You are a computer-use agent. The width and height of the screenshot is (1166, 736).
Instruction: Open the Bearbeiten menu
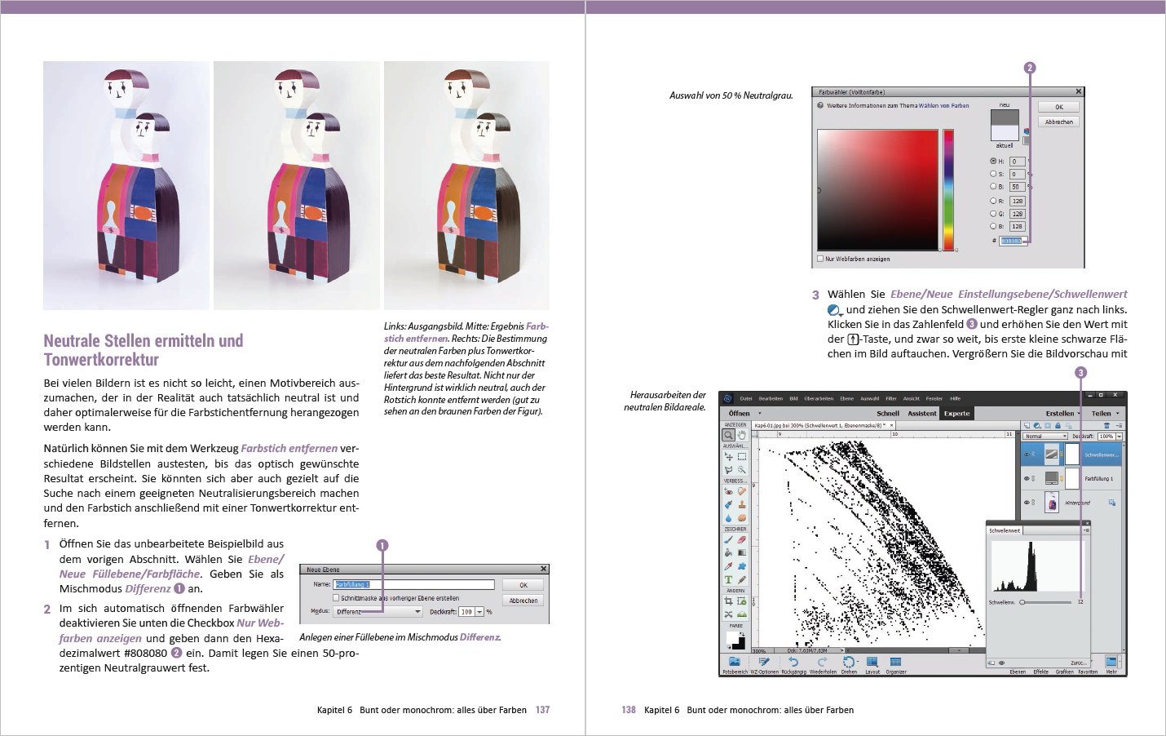pos(771,398)
